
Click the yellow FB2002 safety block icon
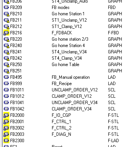pyautogui.click(x=6, y=128)
